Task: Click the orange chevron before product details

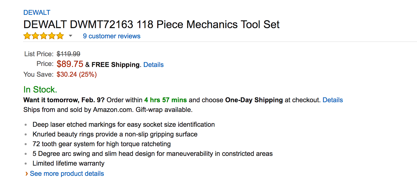Action: click(x=27, y=174)
